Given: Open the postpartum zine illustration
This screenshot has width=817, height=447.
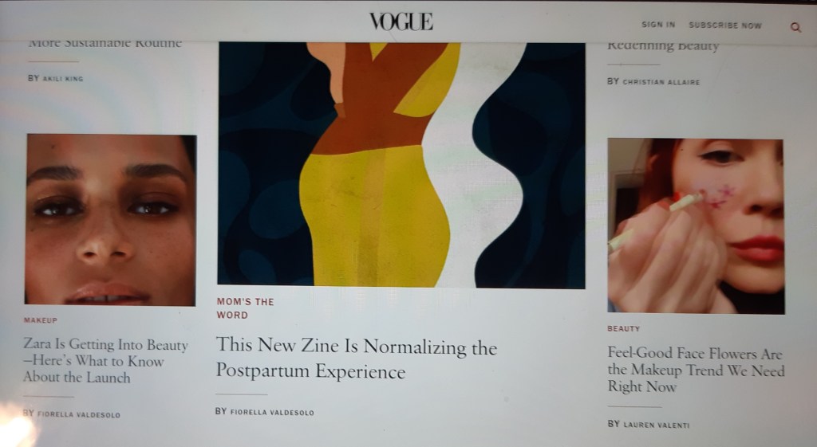Looking at the screenshot, I should (x=401, y=165).
